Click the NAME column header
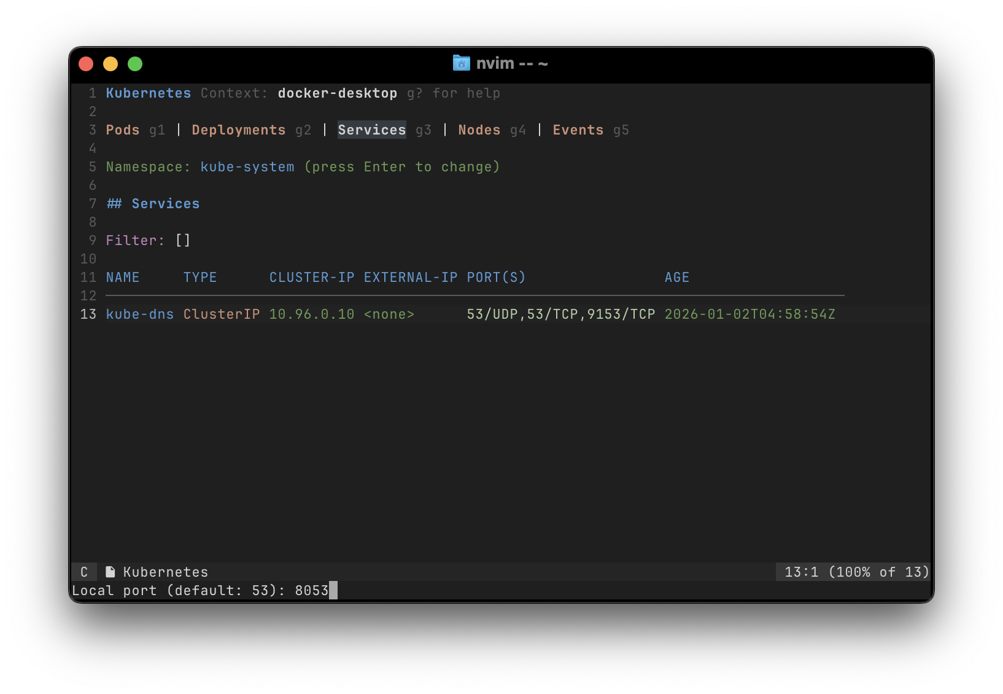 (x=123, y=278)
